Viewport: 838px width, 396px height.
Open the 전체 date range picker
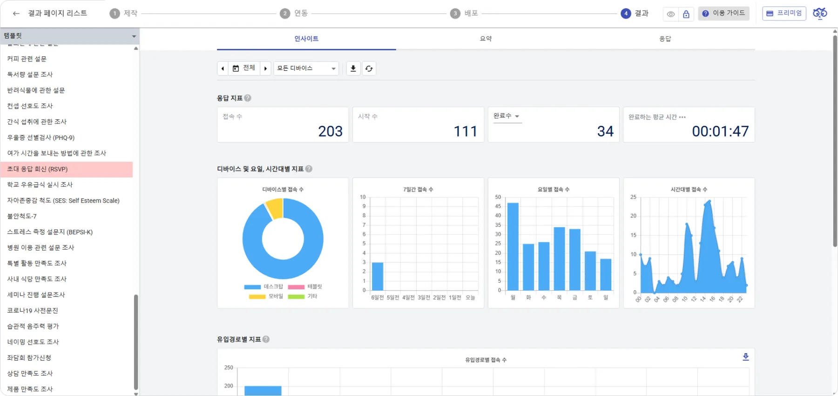(244, 68)
